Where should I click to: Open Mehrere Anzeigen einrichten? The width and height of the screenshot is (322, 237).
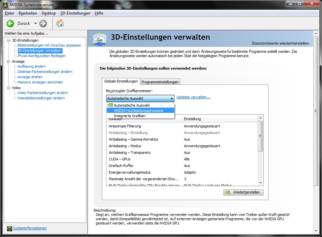[x=40, y=82]
